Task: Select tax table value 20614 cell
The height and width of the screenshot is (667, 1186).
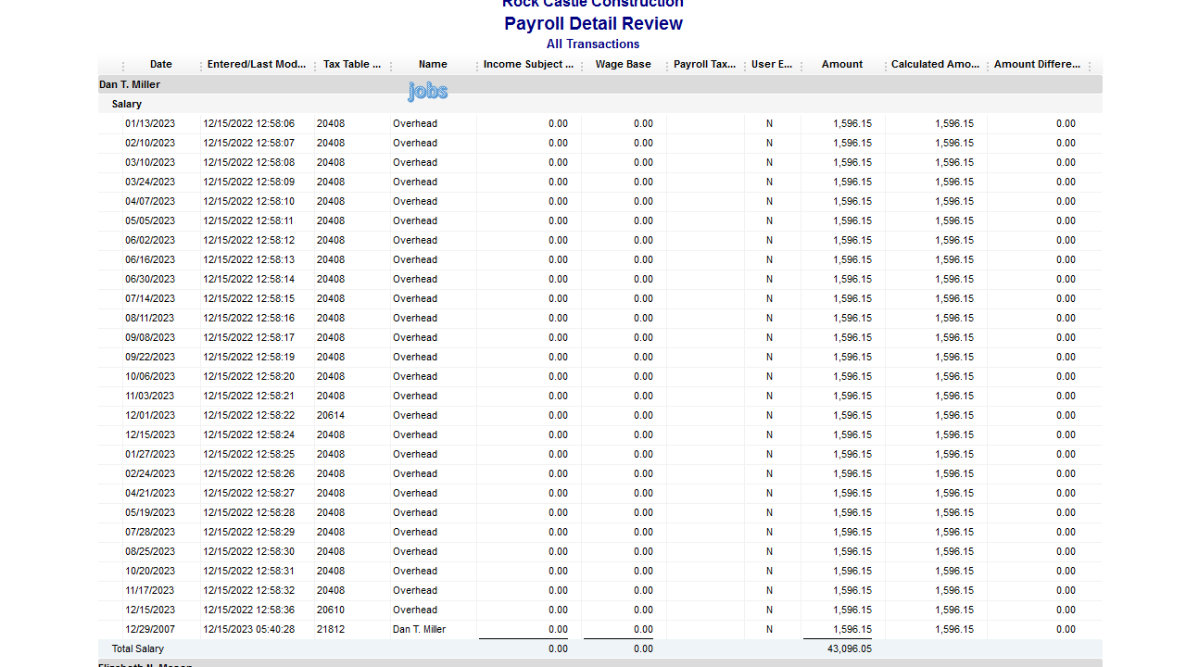Action: point(331,416)
